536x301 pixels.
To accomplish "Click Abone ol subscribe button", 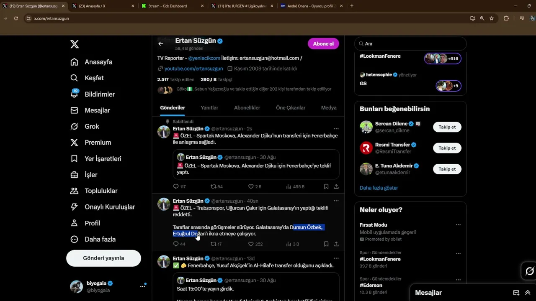I will 323,43.
